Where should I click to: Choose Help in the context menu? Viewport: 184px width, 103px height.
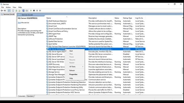(75, 78)
